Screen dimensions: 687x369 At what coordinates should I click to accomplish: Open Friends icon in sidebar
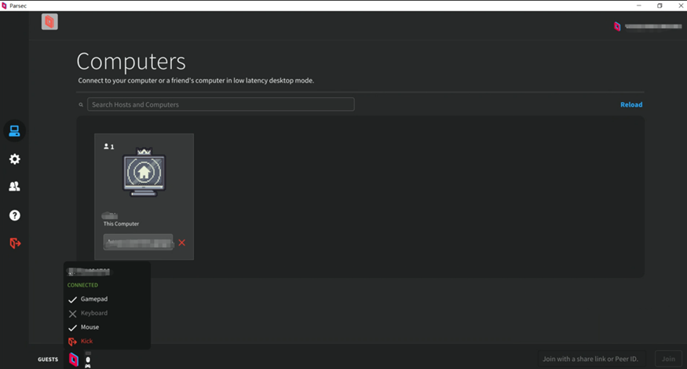[14, 186]
